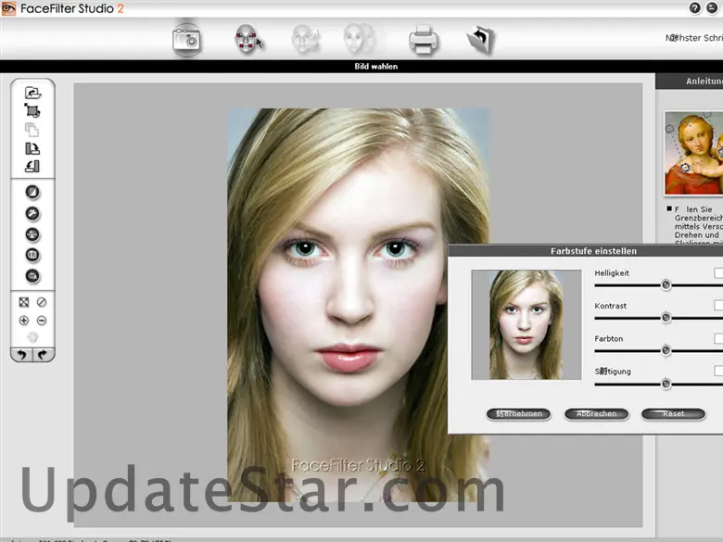Click the 'Bild wählen' step title bar

[x=375, y=67]
